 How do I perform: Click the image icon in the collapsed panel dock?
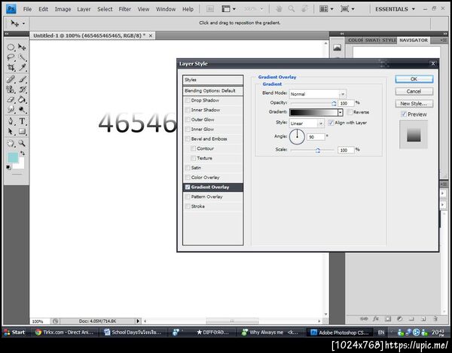click(x=337, y=48)
